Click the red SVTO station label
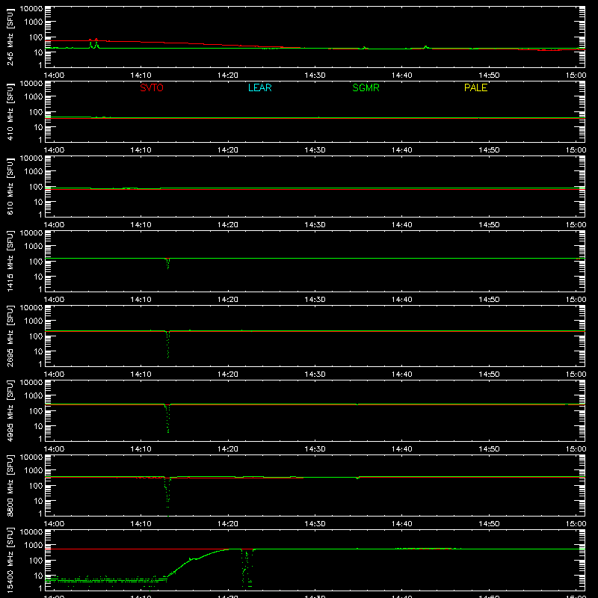This screenshot has height=598, width=598. point(152,87)
